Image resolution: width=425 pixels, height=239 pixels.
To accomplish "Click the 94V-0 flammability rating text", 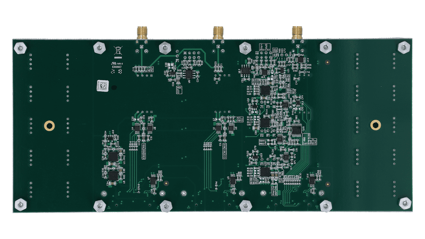I will (x=120, y=64).
